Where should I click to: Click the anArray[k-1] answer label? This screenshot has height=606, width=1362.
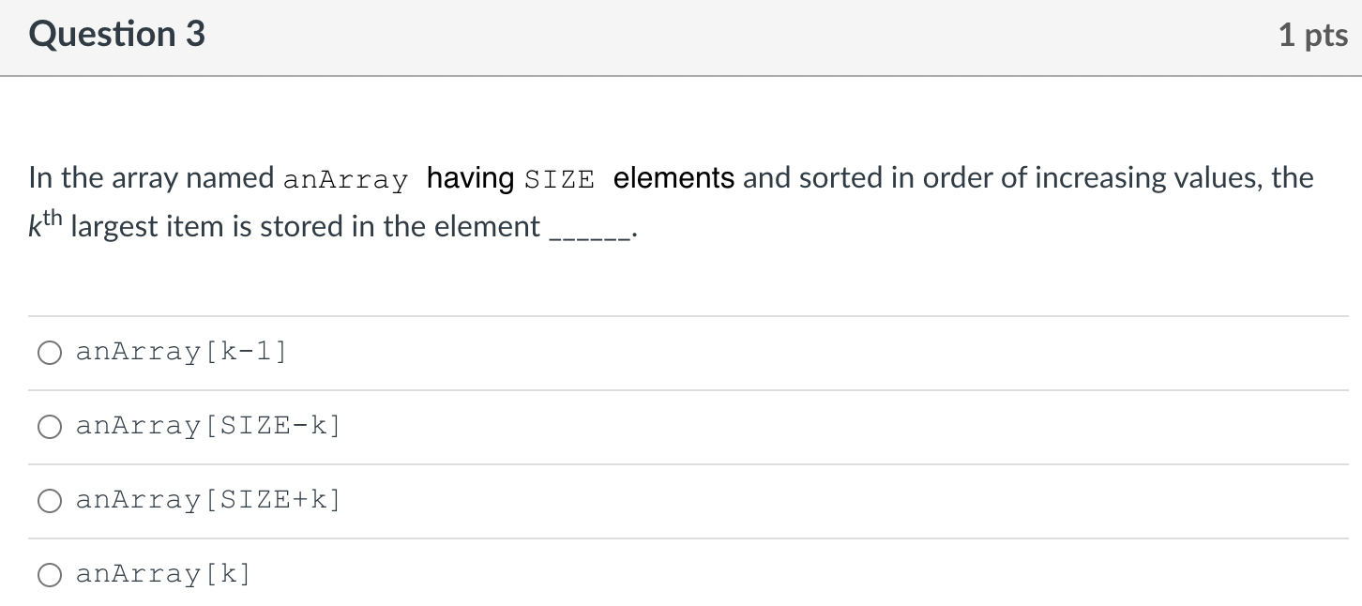181,352
